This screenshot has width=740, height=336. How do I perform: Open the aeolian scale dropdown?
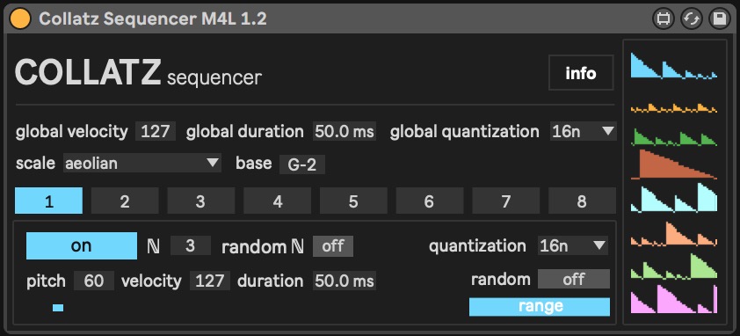(x=141, y=164)
